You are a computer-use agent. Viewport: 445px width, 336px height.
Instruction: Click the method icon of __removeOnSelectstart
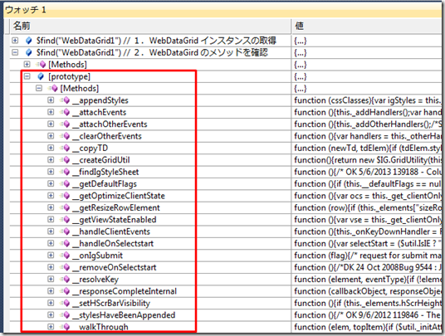[65, 267]
